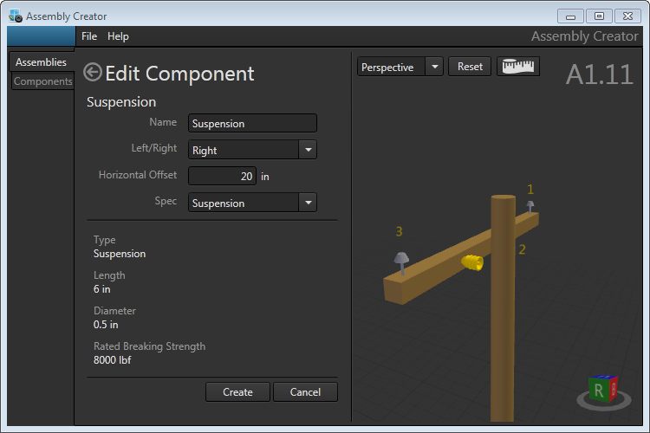
Task: Switch to the Components tab
Action: pyautogui.click(x=43, y=81)
